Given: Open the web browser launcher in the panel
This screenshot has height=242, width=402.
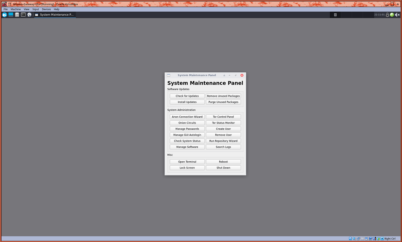Looking at the screenshot, I should pos(29,15).
